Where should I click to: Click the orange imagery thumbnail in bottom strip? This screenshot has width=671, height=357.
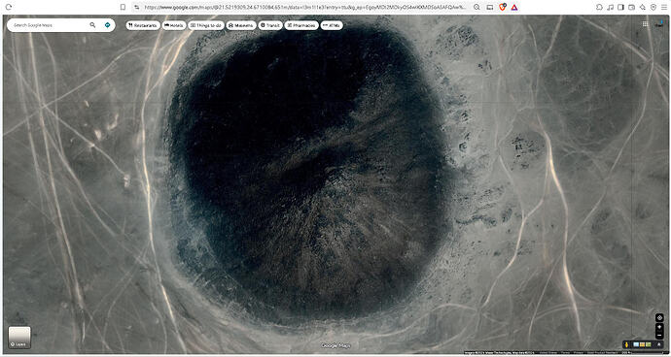(x=643, y=344)
